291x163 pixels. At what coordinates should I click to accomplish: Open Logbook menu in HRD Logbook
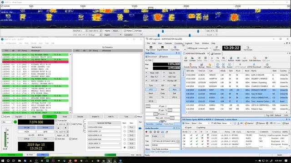tap(189, 43)
